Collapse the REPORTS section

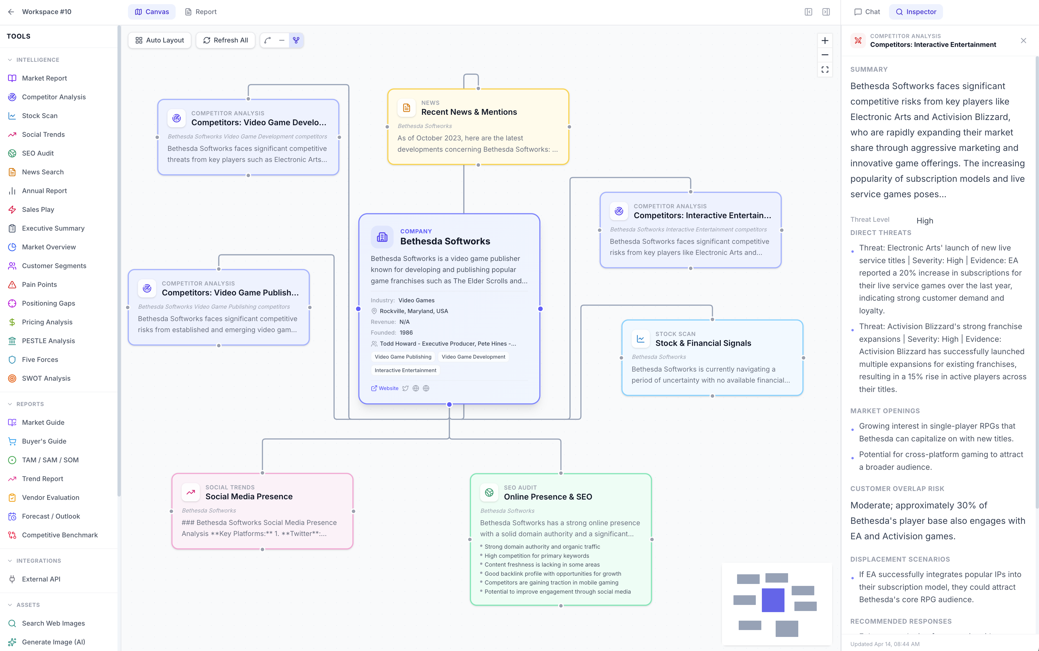(x=10, y=404)
